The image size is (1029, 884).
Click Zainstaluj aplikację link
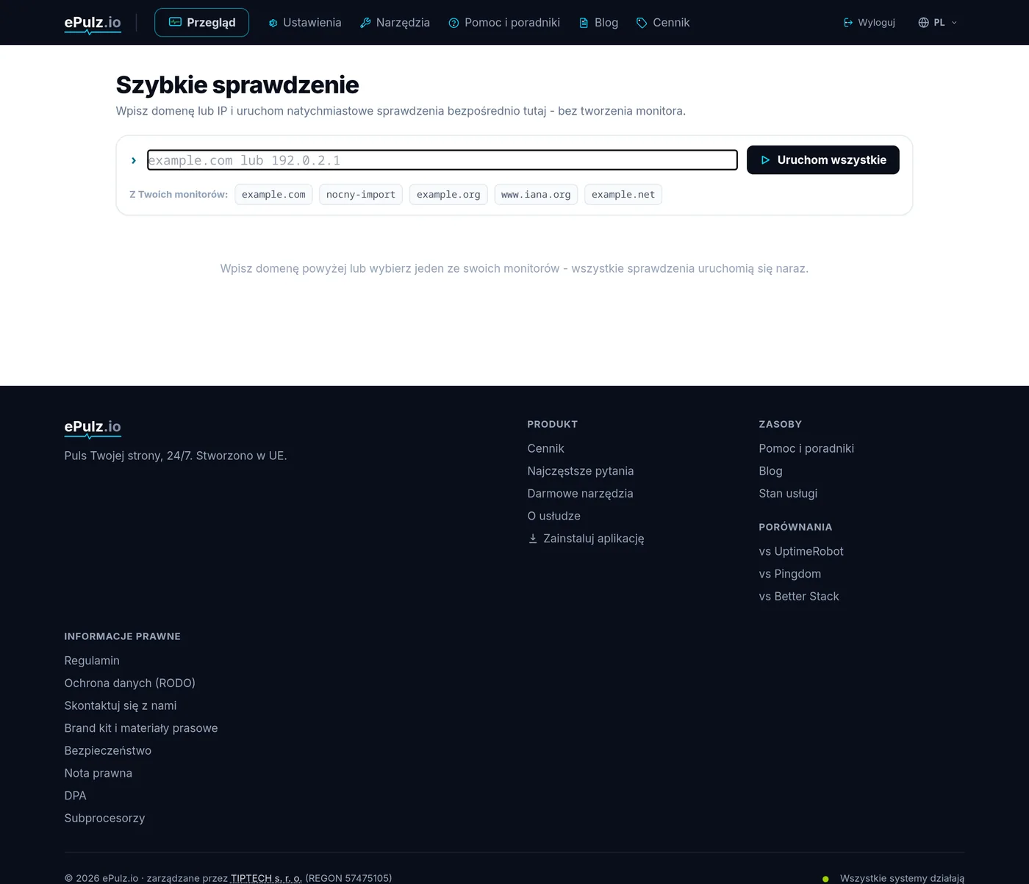(x=586, y=539)
